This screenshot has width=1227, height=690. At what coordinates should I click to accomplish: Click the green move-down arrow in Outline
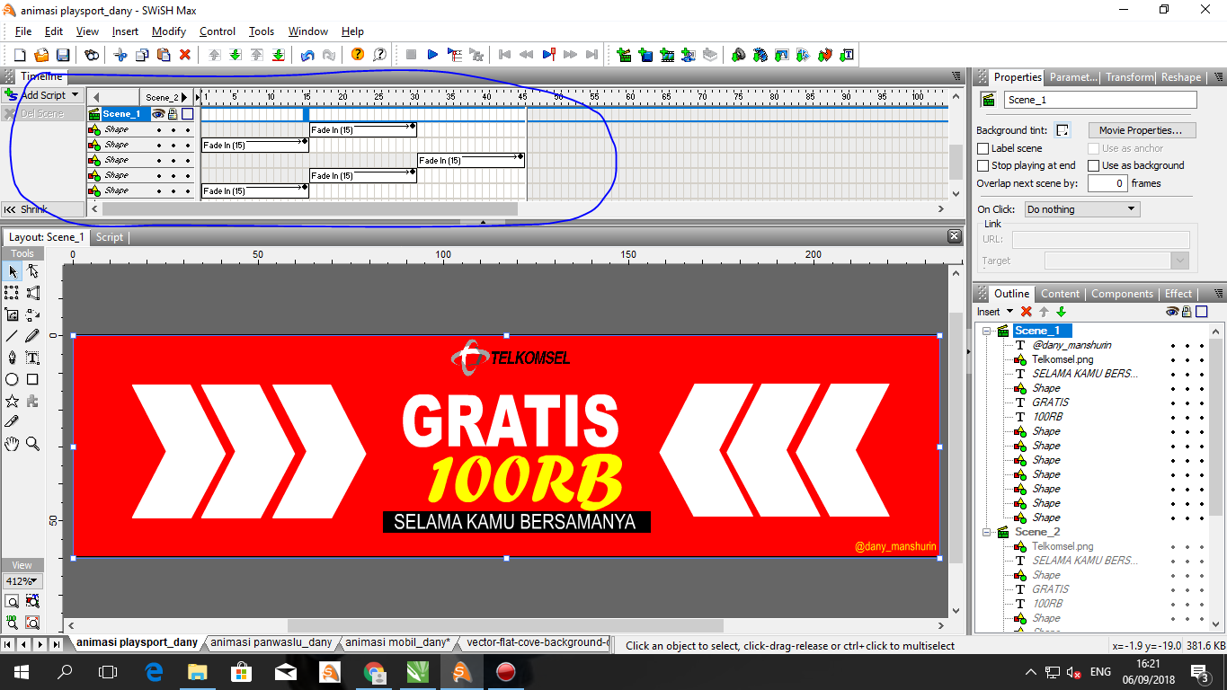[1061, 312]
